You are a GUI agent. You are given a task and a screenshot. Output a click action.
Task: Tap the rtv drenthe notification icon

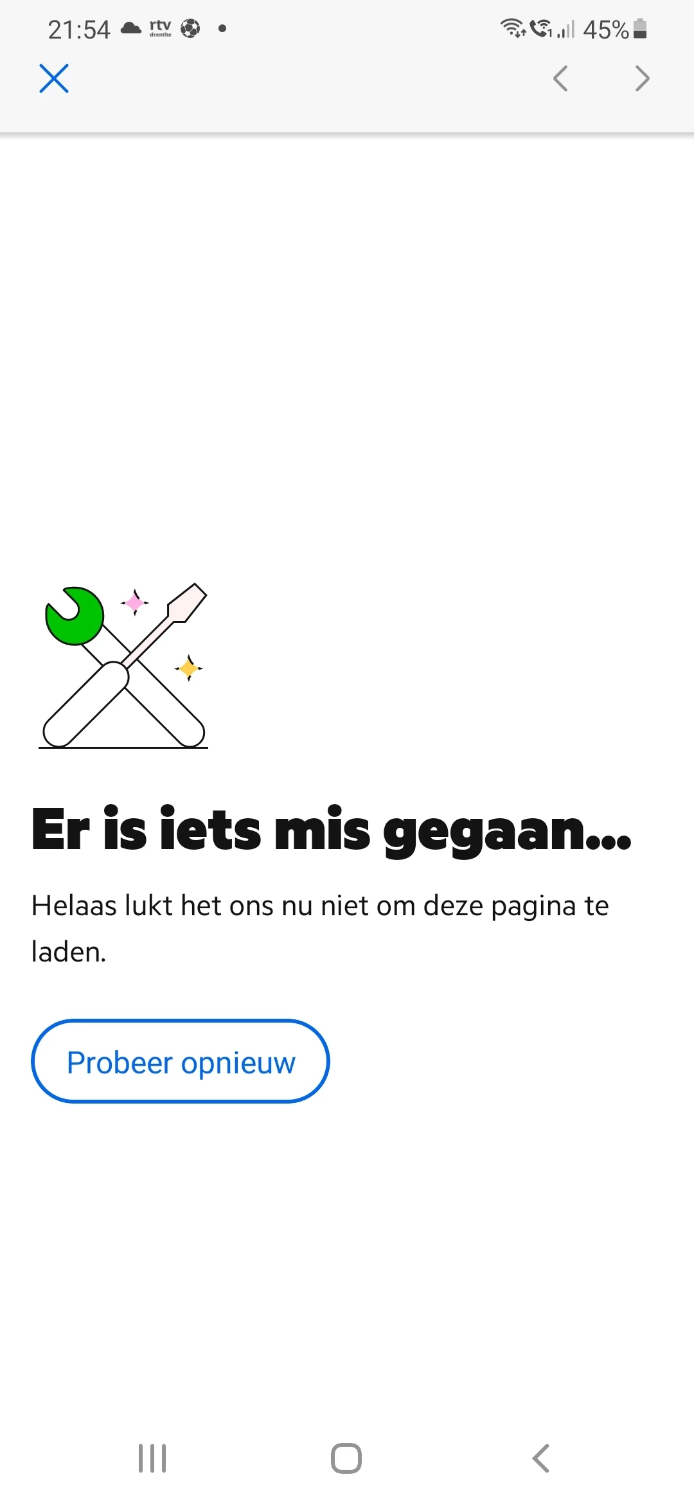161,28
